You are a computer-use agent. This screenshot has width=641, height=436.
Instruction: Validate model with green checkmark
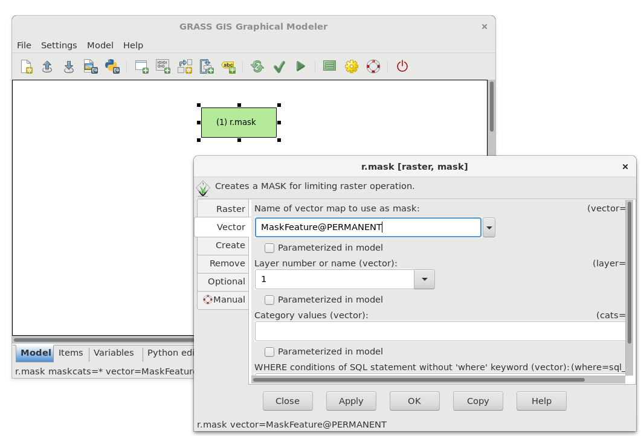(279, 66)
